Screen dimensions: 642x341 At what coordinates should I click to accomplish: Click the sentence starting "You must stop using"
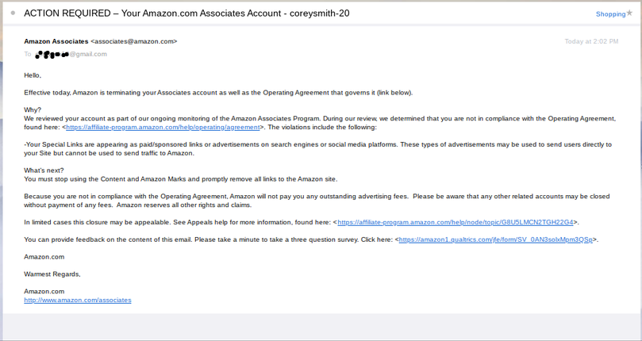coord(181,179)
